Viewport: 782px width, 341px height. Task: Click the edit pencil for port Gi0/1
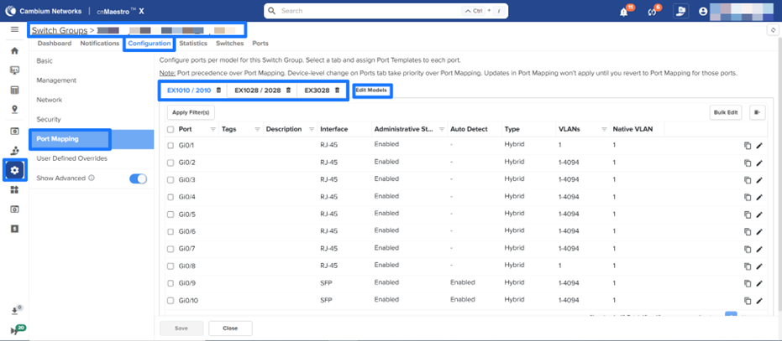click(759, 145)
